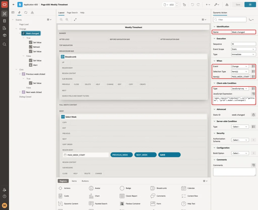
Task: Click the Redo icon
Action: click(x=198, y=5)
